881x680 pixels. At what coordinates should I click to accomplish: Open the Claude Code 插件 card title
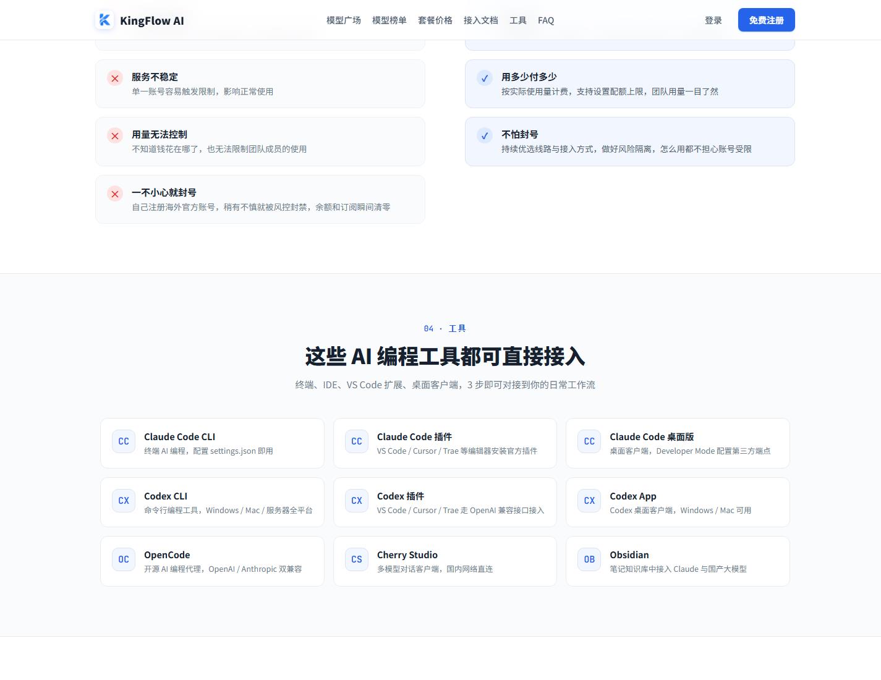coord(415,436)
